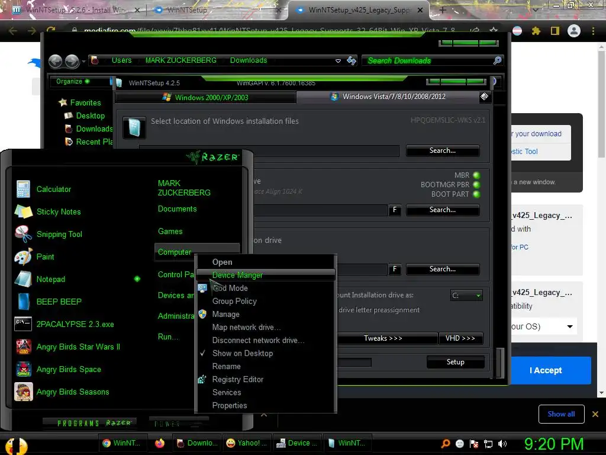
Task: Reload the Mediafire page in Chrome
Action: [x=51, y=30]
